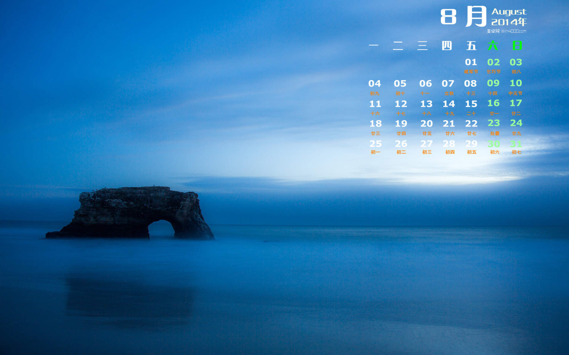Click the "乞巧节" festival label
The width and height of the screenshot is (569, 355).
[x=493, y=72]
